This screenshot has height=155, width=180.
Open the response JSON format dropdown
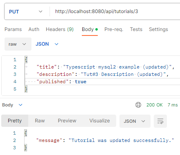[x=135, y=121]
